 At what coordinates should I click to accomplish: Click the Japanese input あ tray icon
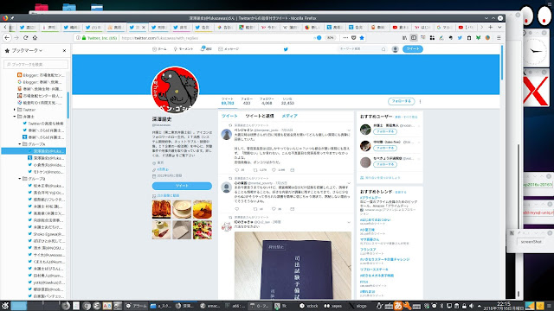tap(398, 306)
